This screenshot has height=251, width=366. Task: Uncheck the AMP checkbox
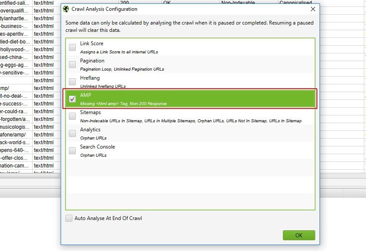point(72,99)
